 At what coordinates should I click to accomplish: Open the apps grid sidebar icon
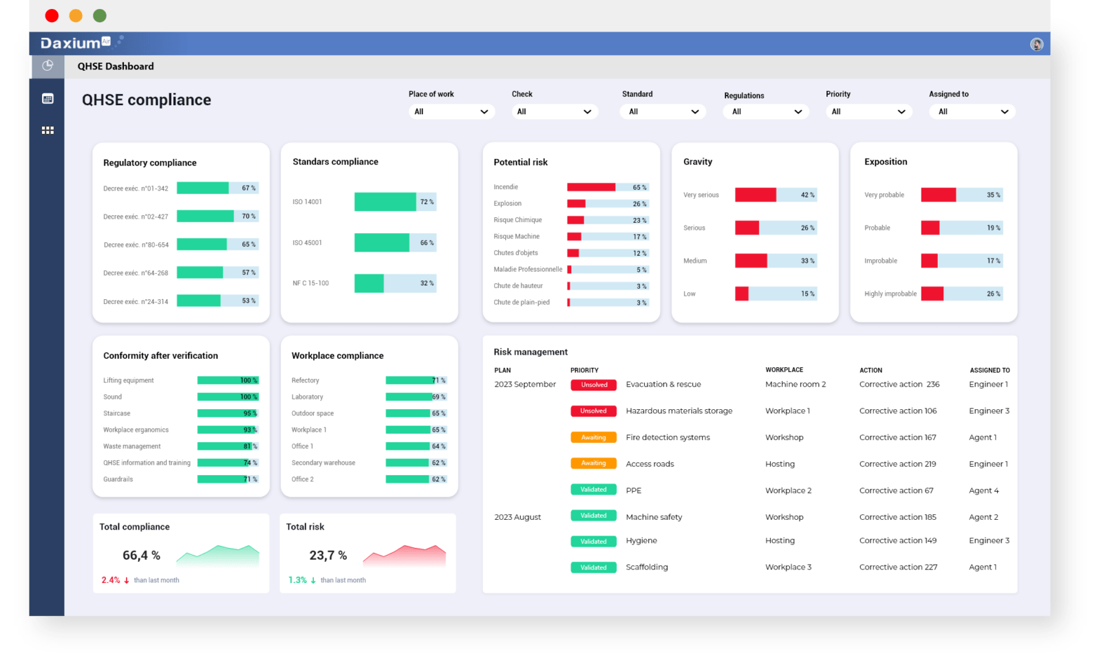pos(47,130)
